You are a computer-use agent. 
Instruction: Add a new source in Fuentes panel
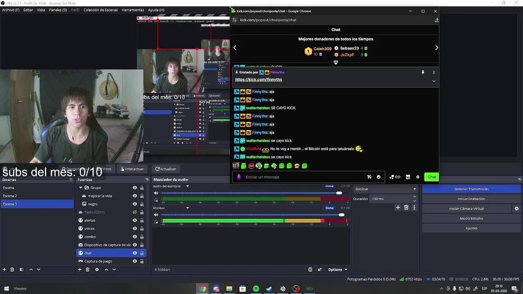coord(80,269)
